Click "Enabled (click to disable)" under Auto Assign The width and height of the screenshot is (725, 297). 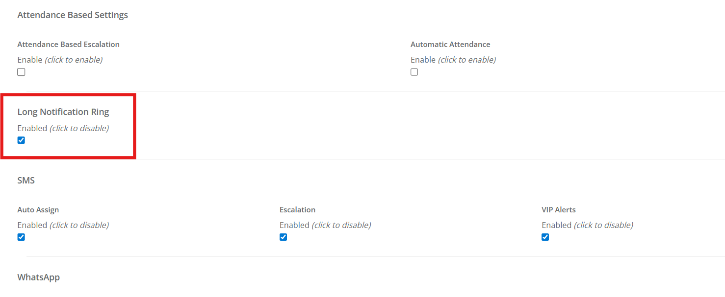point(63,225)
